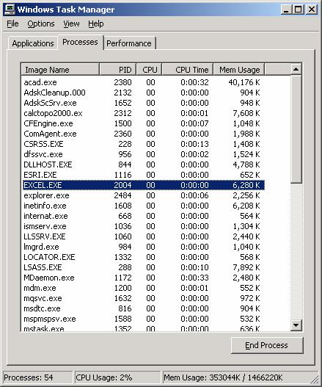This screenshot has height=387, width=322.
Task: Click the scroll down arrow button
Action: (296, 325)
